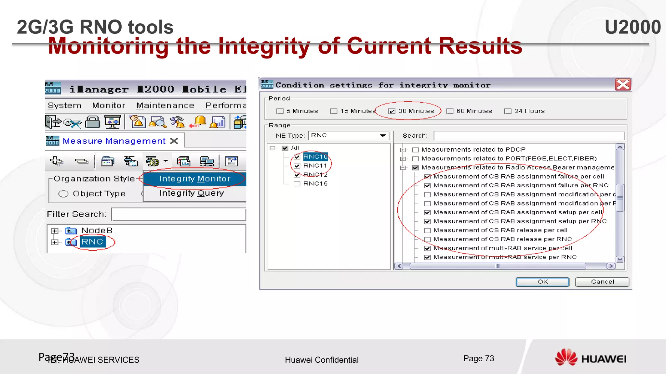Image resolution: width=666 pixels, height=374 pixels.
Task: Click the RNC folder icon in tree
Action: tap(71, 242)
